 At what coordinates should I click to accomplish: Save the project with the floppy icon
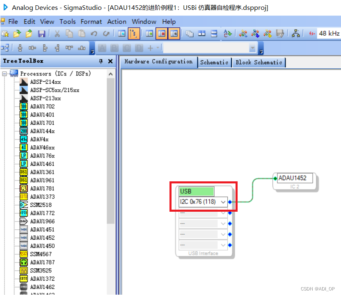tap(41, 34)
